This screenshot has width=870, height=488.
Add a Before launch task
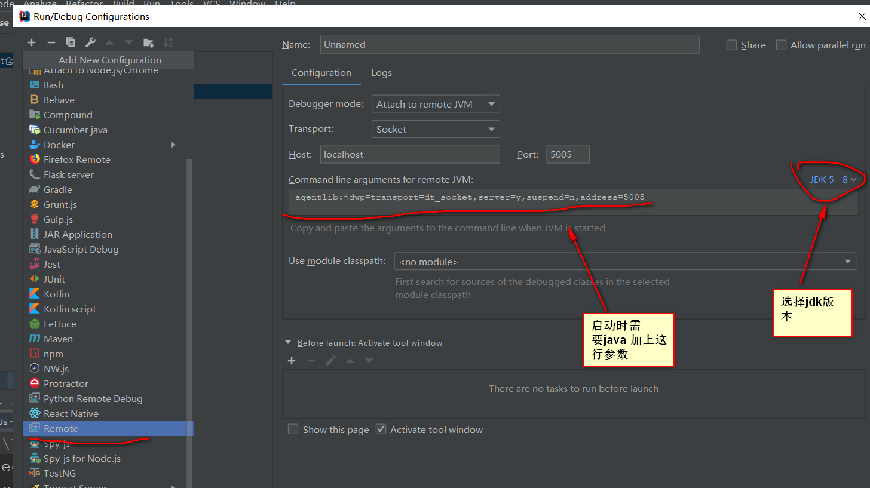292,361
